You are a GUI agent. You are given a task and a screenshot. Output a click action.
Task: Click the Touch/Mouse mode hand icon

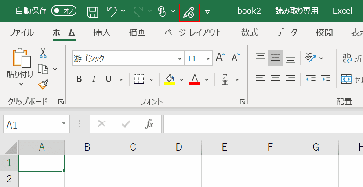[x=162, y=11]
